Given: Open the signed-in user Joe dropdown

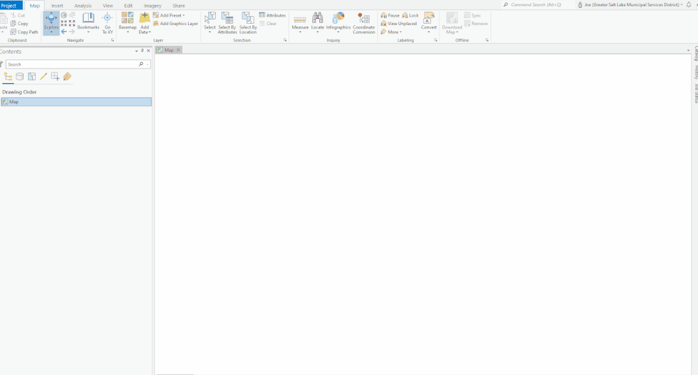Looking at the screenshot, I should click(630, 5).
